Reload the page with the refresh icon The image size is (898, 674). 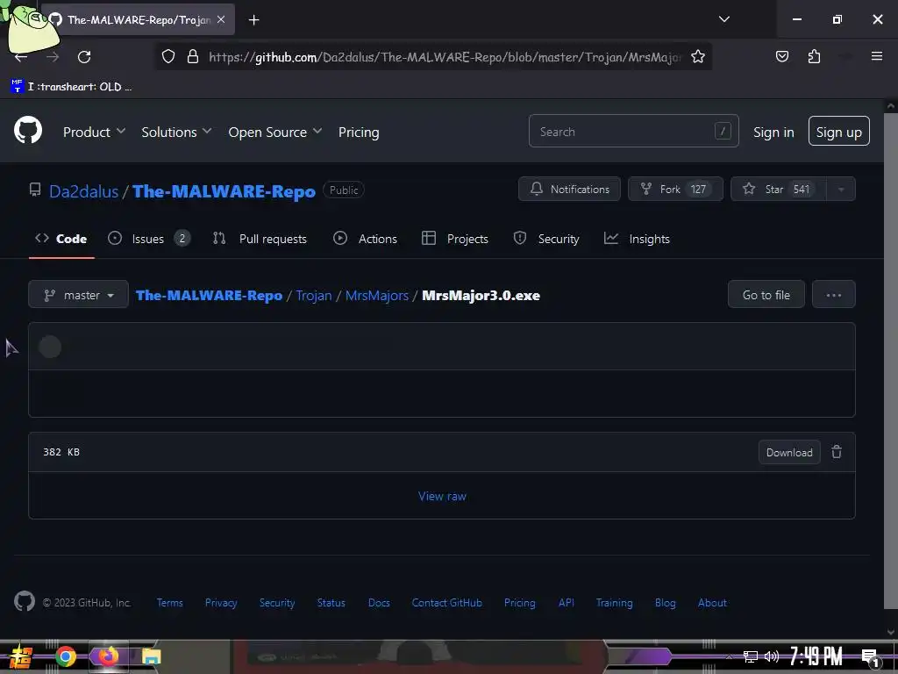point(84,57)
